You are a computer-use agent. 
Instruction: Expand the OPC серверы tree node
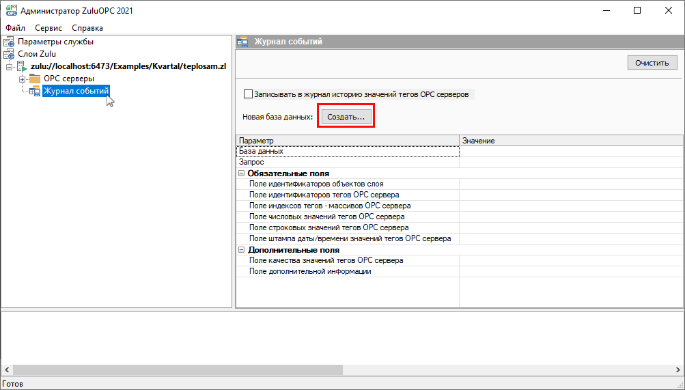[x=23, y=79]
